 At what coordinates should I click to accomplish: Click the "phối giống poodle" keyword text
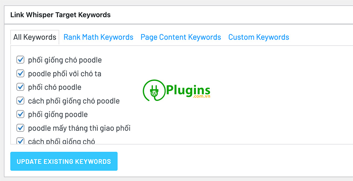(x=58, y=115)
